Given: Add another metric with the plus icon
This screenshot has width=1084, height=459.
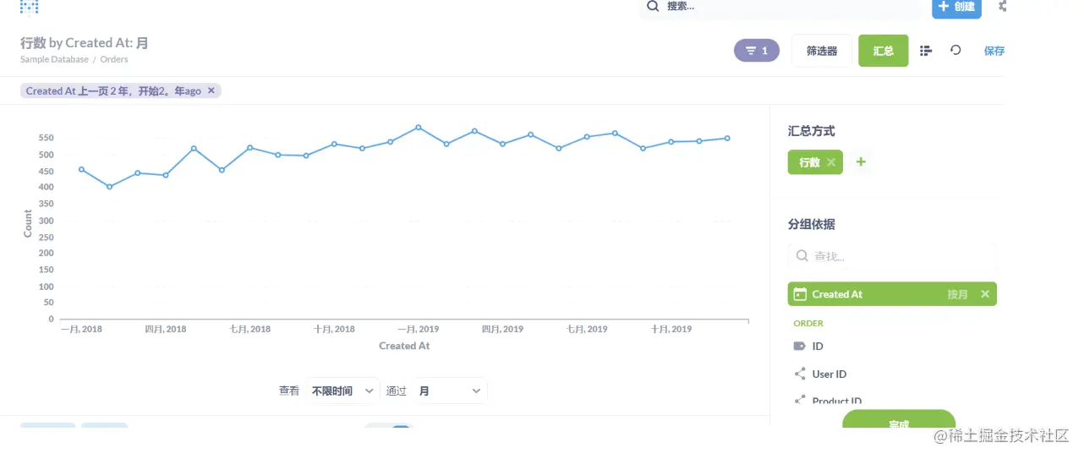Looking at the screenshot, I should coord(861,162).
